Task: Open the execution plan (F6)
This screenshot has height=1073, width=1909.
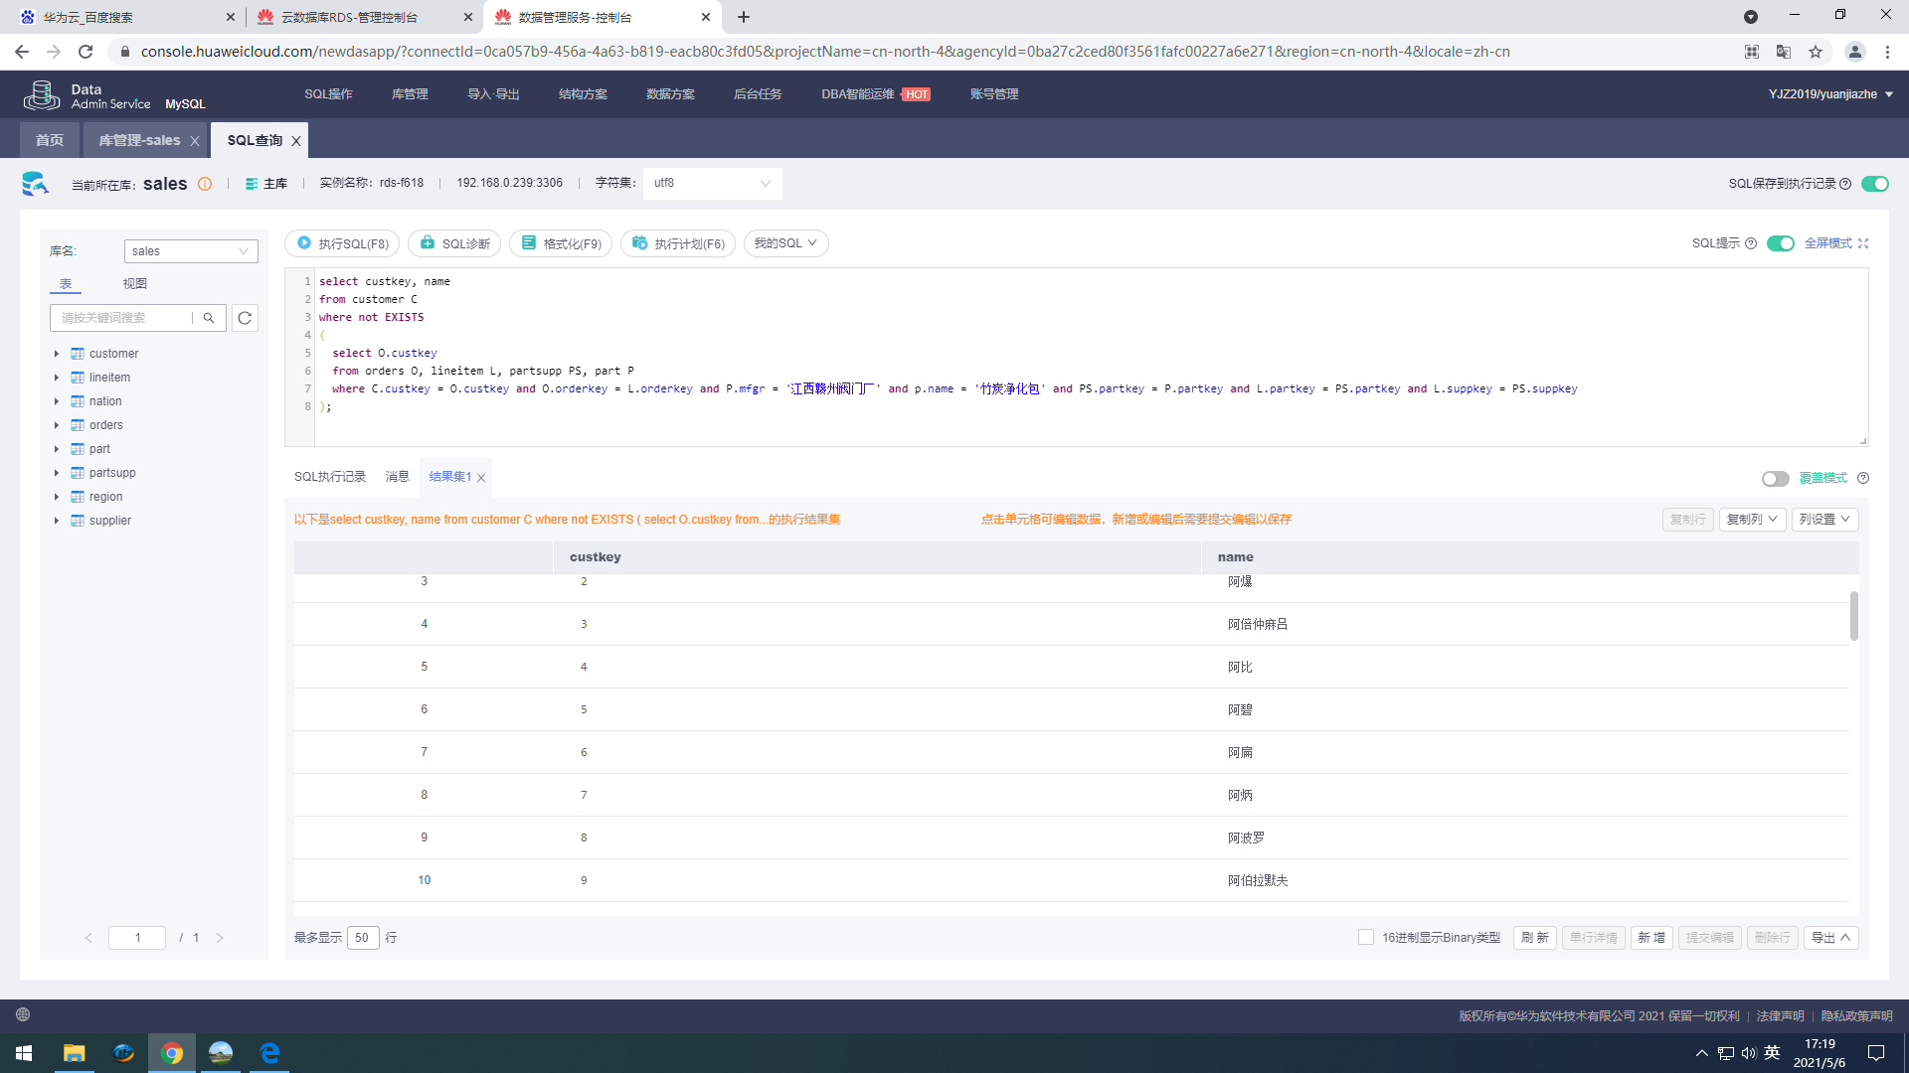Action: point(678,243)
